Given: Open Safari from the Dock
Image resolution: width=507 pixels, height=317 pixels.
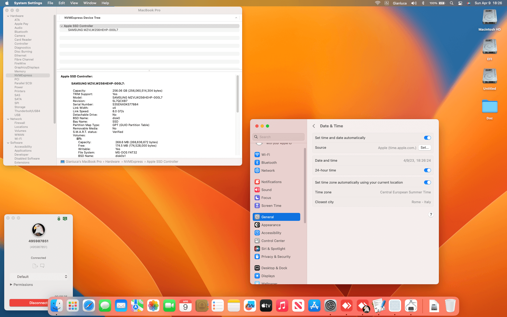Looking at the screenshot, I should 89,306.
